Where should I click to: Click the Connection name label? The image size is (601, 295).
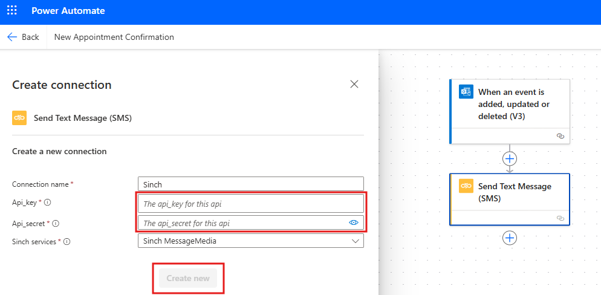(x=41, y=184)
